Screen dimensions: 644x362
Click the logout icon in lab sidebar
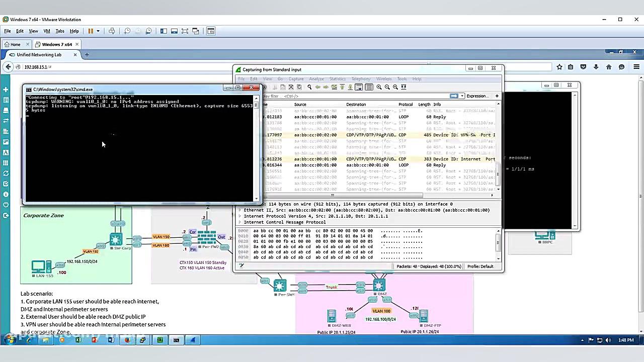tap(6, 215)
